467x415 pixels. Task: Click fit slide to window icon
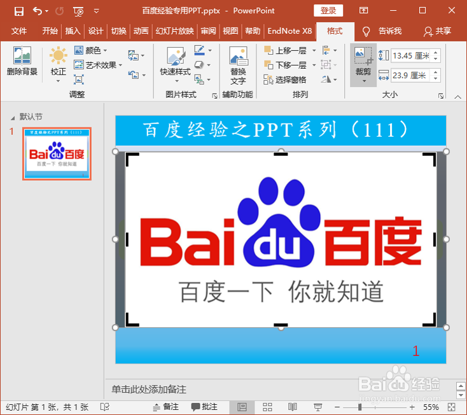pos(452,407)
